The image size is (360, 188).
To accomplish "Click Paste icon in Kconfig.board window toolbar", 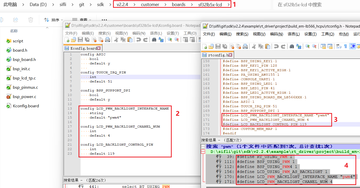I will [130, 40].
